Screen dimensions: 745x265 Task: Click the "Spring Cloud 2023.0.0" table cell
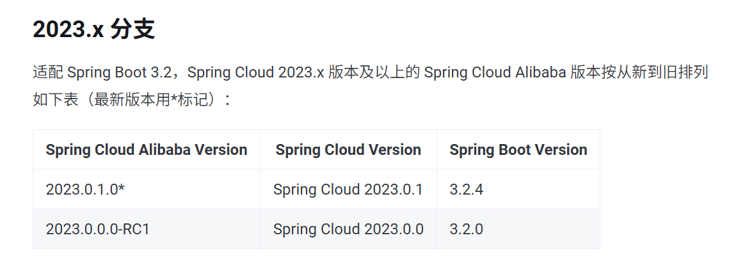(348, 229)
